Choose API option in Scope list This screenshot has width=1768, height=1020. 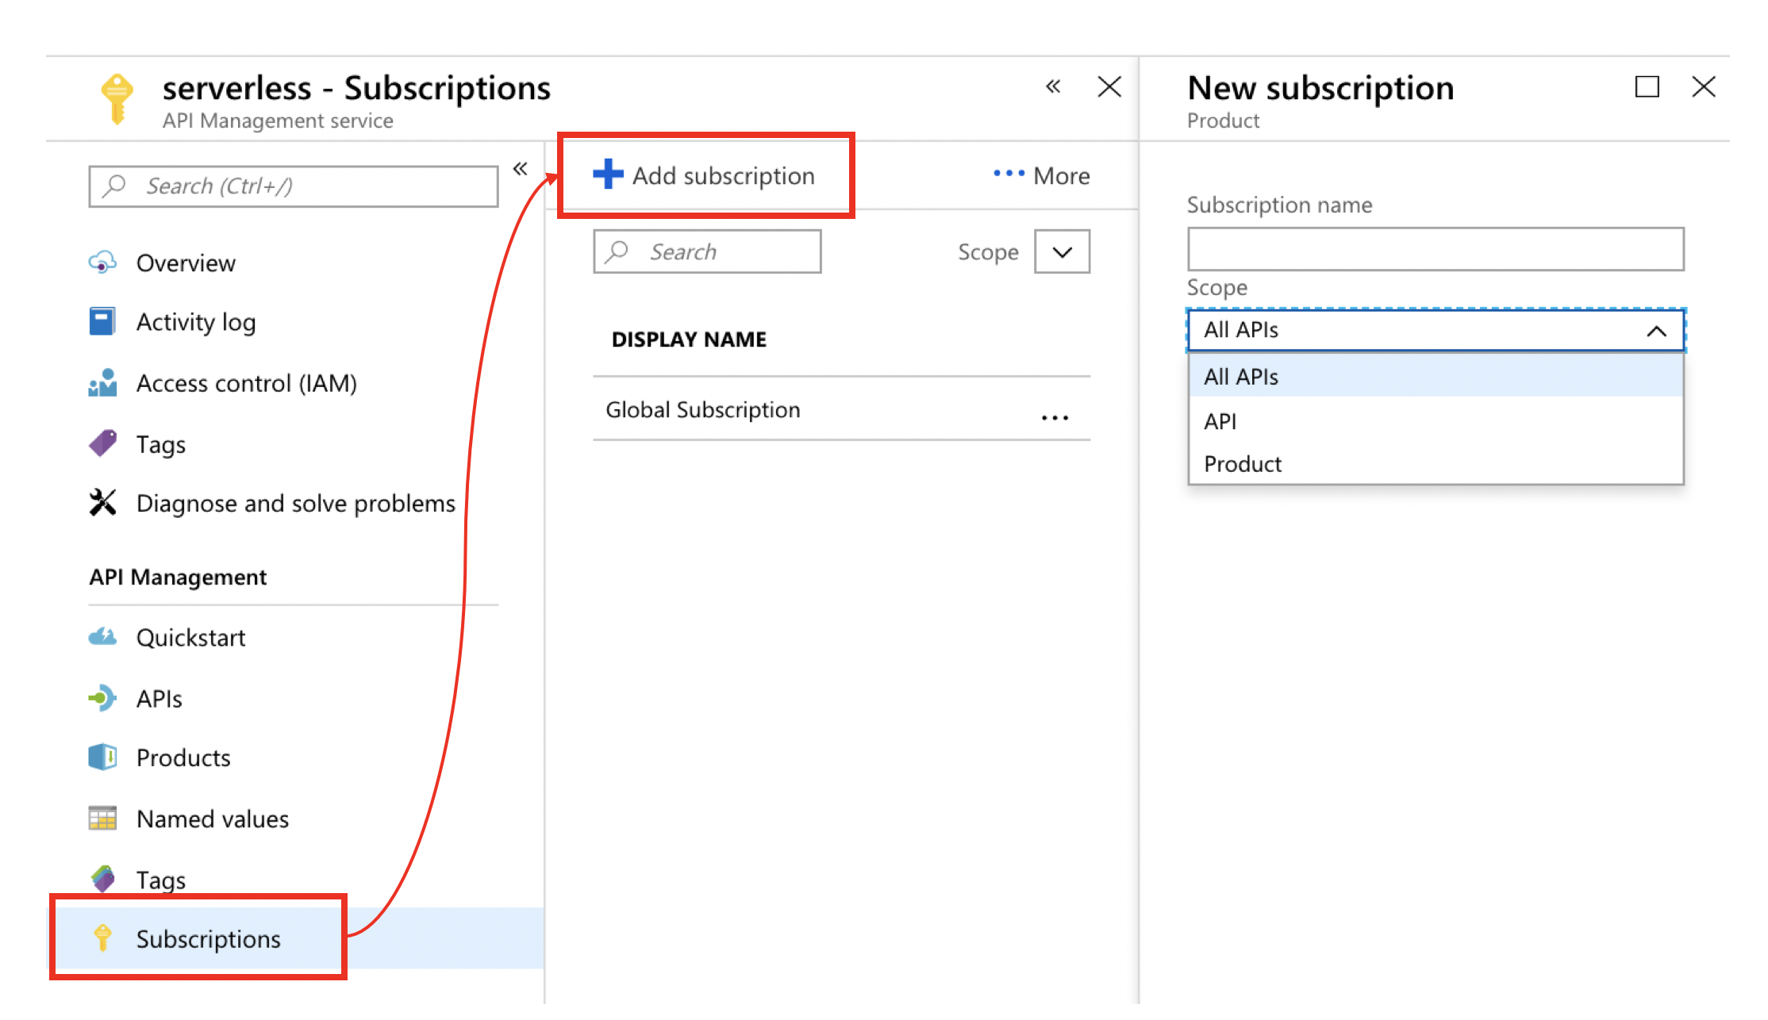coord(1436,420)
